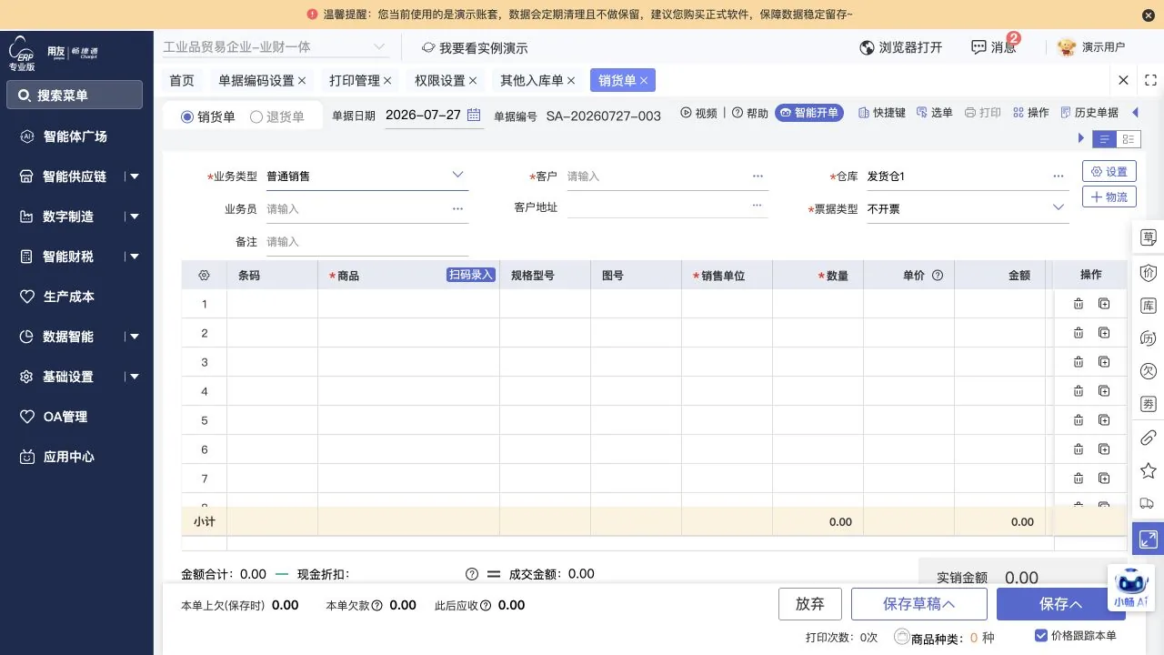Switch to the compact list layout view
Image resolution: width=1164 pixels, height=655 pixels.
pyautogui.click(x=1105, y=139)
